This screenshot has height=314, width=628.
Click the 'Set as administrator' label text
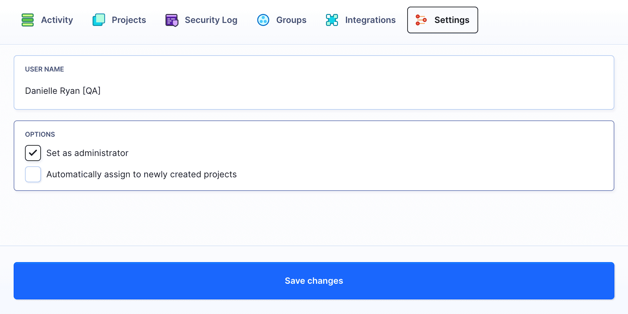coord(87,153)
